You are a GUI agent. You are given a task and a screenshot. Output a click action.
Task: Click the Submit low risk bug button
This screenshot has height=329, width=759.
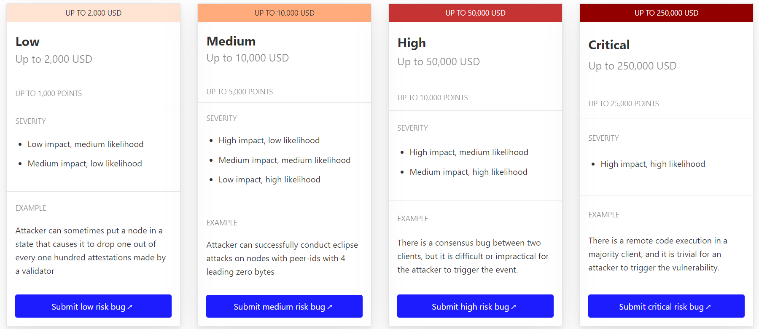click(93, 306)
